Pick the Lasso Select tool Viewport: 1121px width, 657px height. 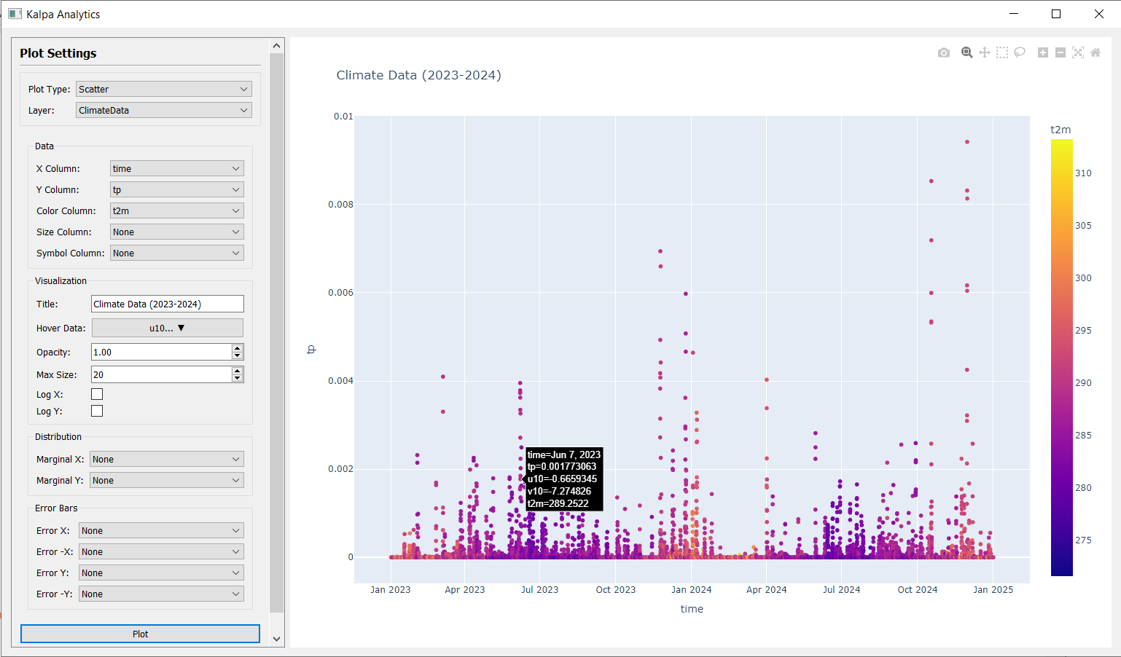(x=1020, y=52)
